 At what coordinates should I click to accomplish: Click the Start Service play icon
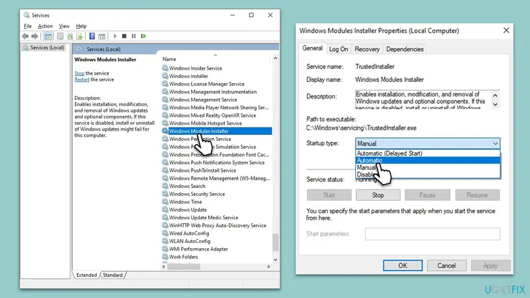(x=115, y=36)
